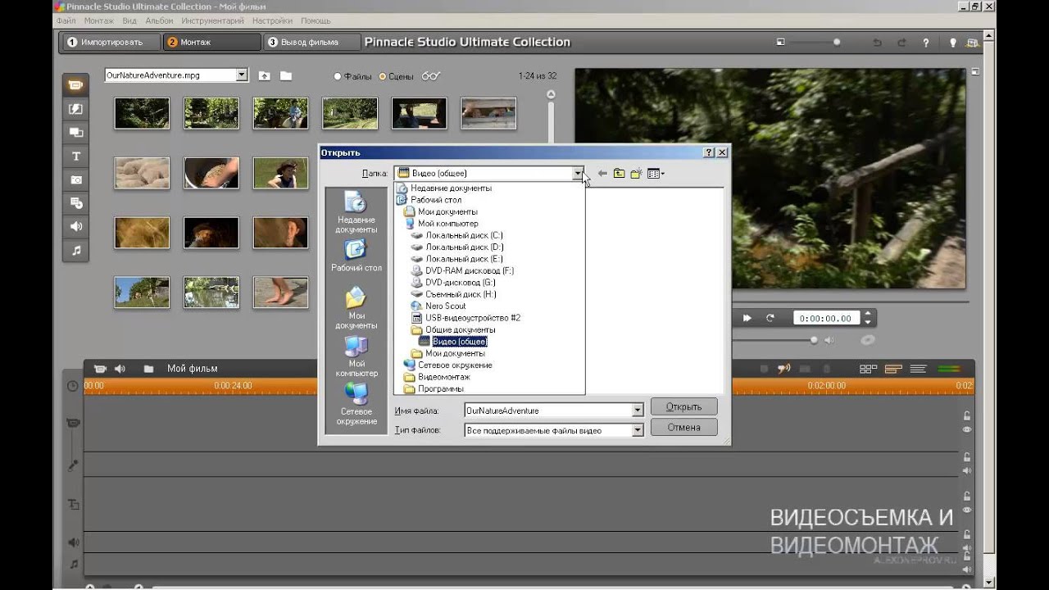Toggle lock on the title overlay track
1049x590 pixels.
pos(967,497)
